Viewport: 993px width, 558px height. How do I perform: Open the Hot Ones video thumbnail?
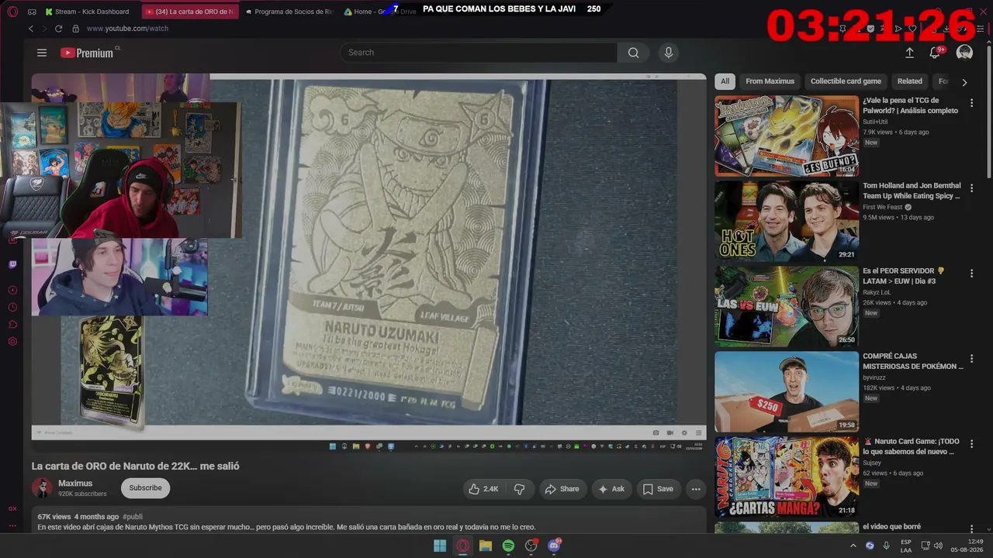(x=787, y=222)
